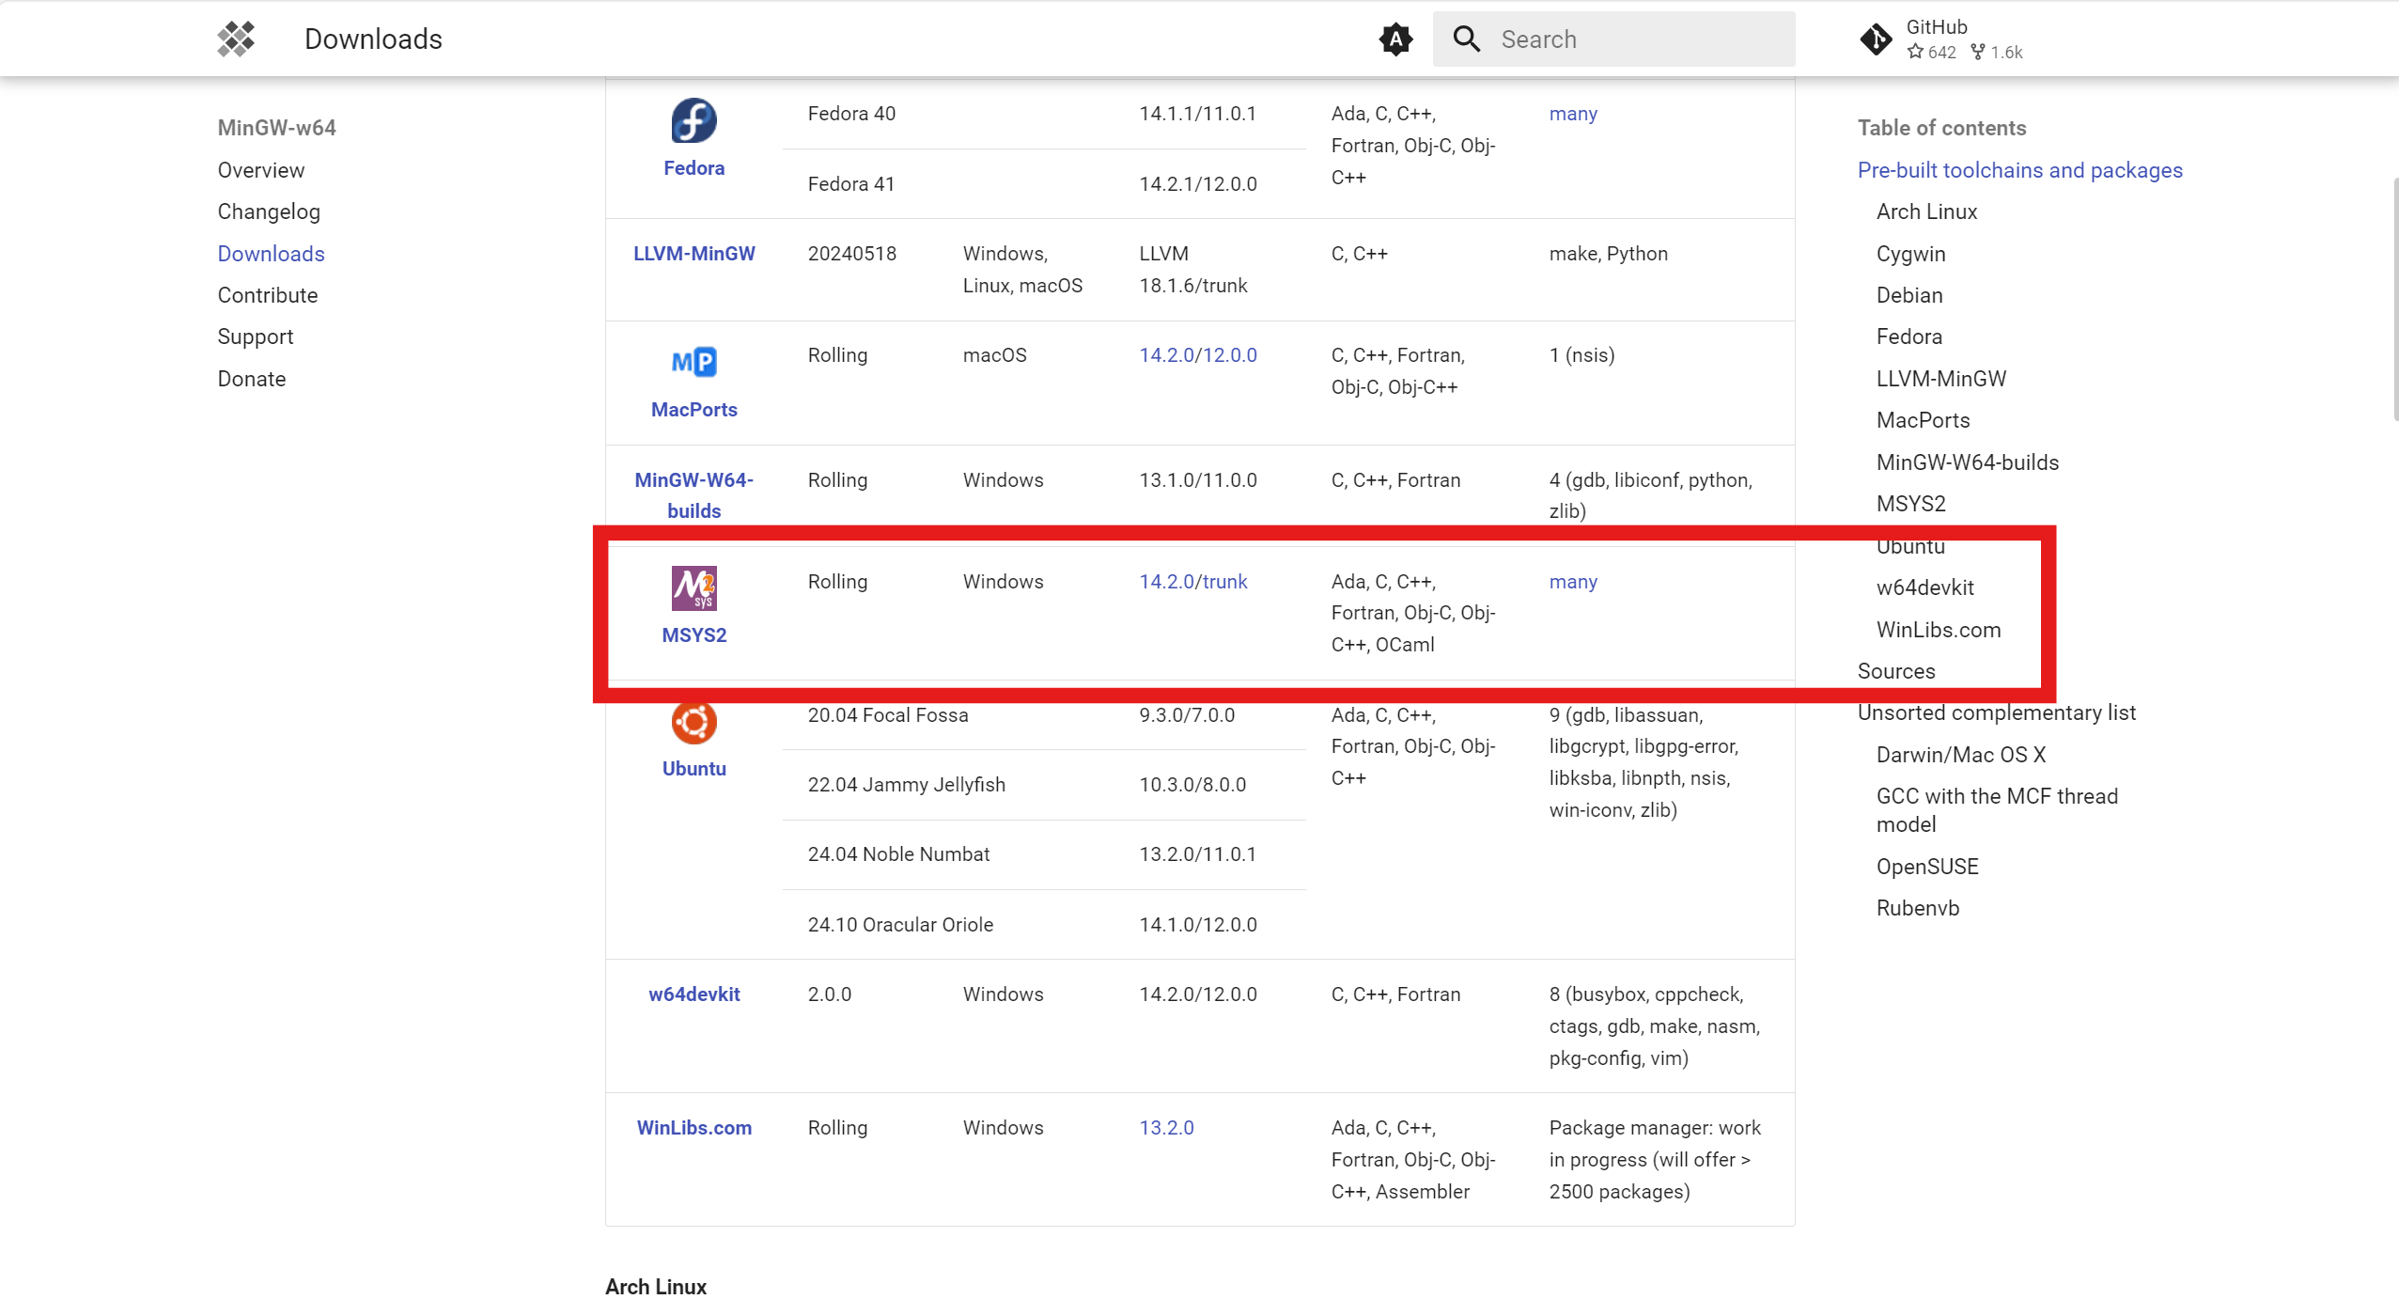Viewport: 2399px width, 1315px height.
Task: Jump to Cygwin in table of contents
Action: click(1910, 254)
